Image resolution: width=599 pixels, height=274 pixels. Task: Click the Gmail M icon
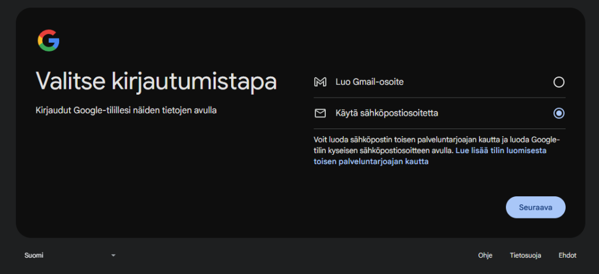pos(320,82)
